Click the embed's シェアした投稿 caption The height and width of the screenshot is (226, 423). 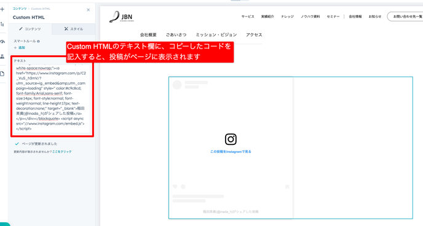231,212
